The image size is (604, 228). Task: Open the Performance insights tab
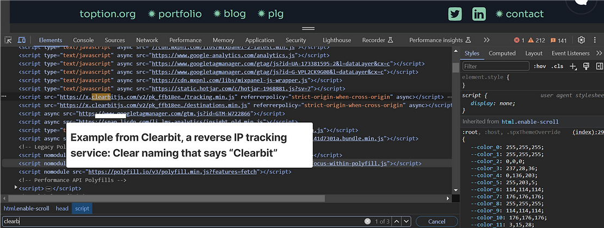[x=440, y=40]
